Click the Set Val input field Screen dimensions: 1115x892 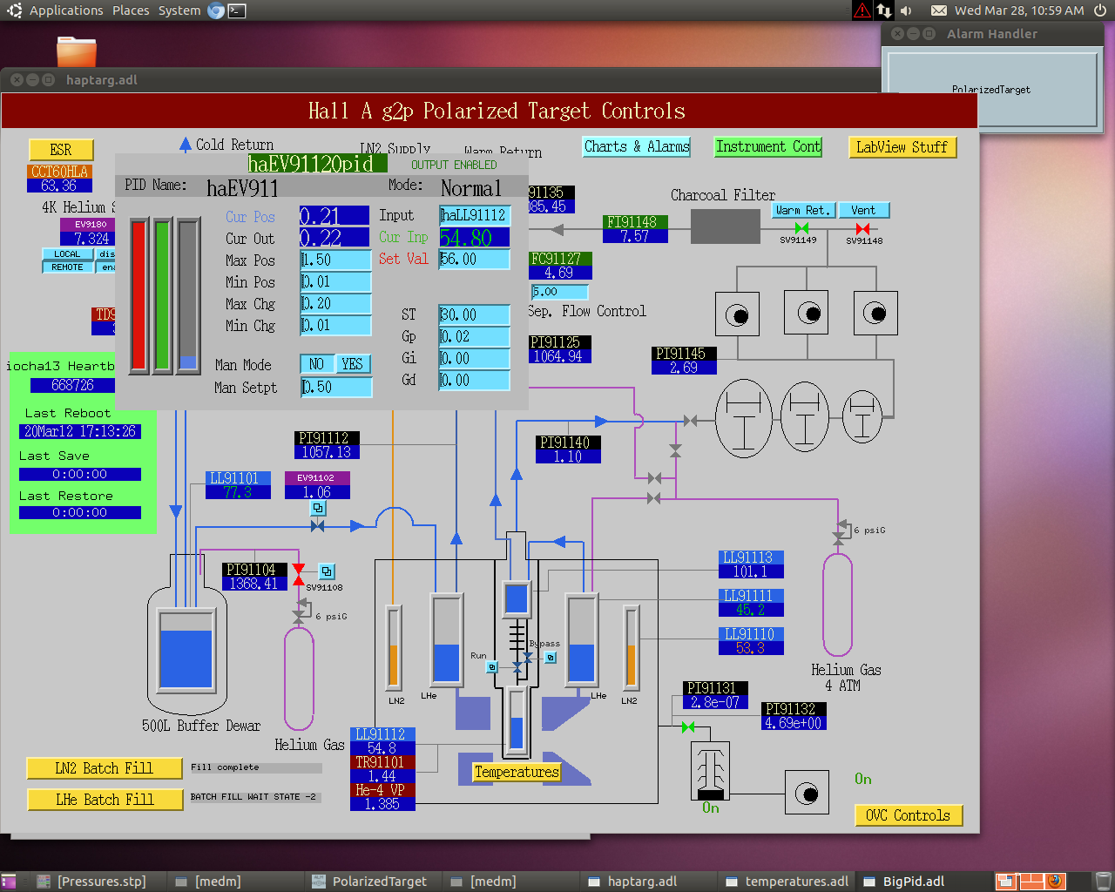(x=475, y=260)
